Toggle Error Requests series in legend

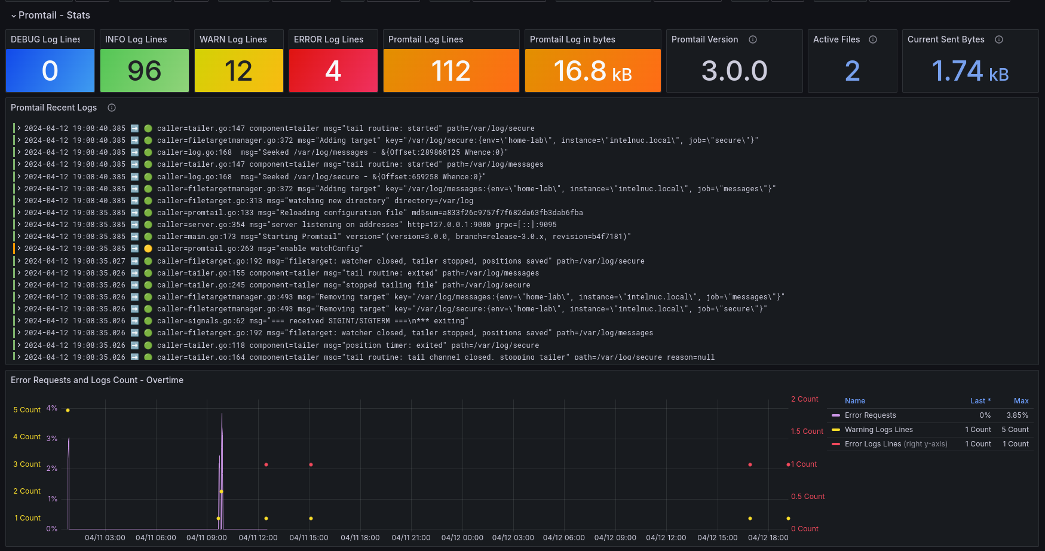tap(870, 415)
